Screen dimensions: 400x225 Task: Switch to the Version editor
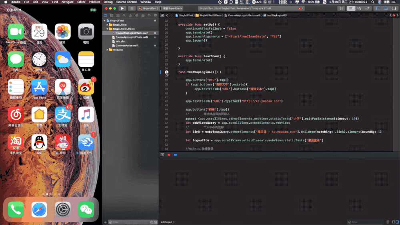click(x=367, y=8)
